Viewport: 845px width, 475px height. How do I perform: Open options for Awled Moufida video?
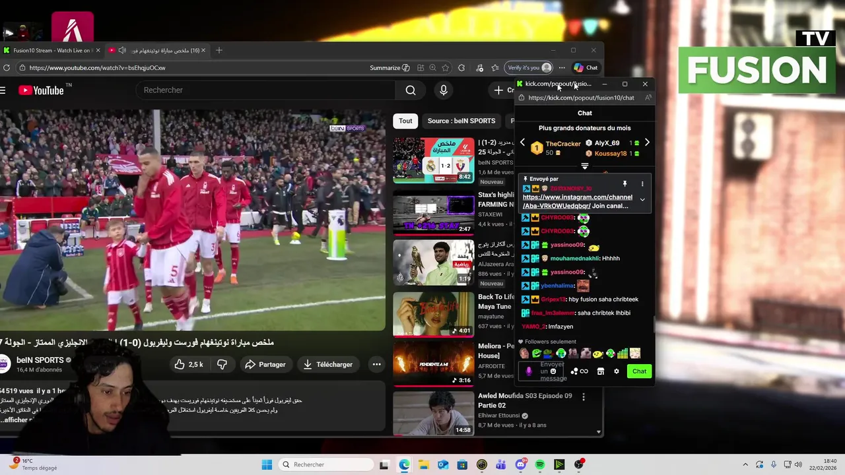[583, 396]
